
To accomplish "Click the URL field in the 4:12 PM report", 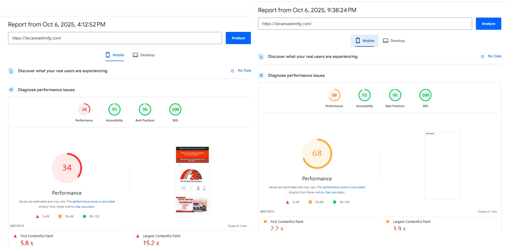I will 115,38.
